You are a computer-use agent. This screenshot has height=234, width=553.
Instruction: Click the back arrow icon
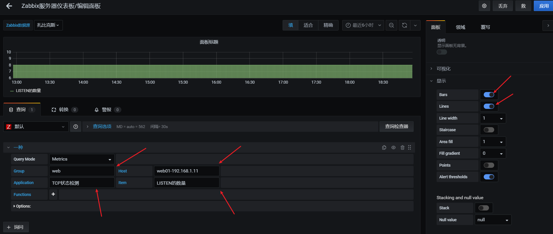coord(9,6)
